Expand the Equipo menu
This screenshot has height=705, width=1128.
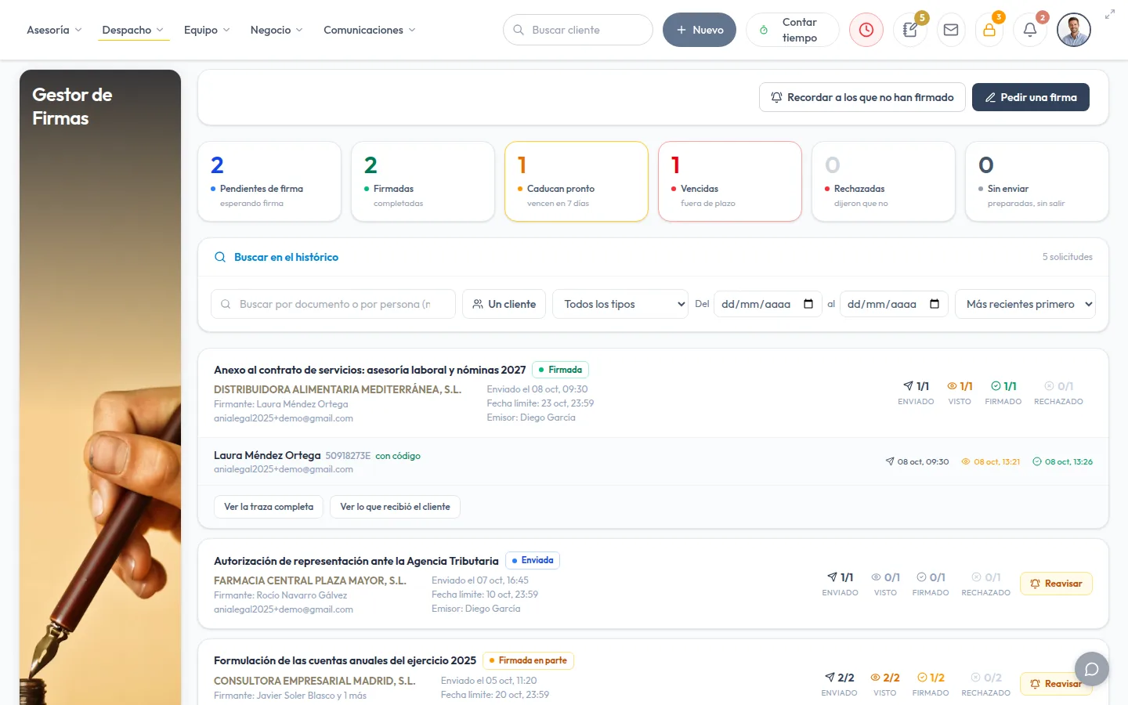point(207,30)
